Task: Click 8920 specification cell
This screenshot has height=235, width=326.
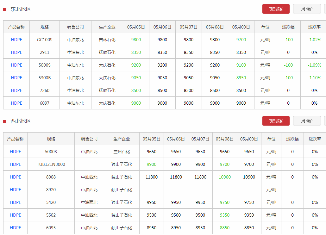Action: point(51,190)
